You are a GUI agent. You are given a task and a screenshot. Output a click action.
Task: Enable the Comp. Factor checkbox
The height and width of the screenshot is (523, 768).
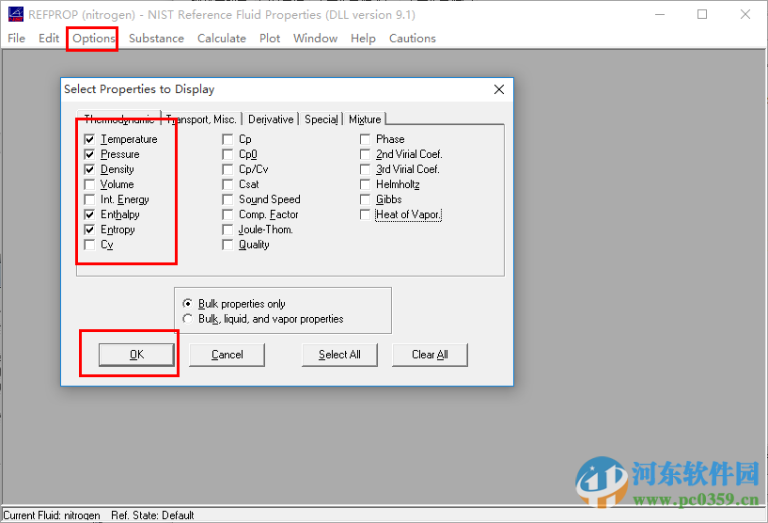pyautogui.click(x=227, y=214)
